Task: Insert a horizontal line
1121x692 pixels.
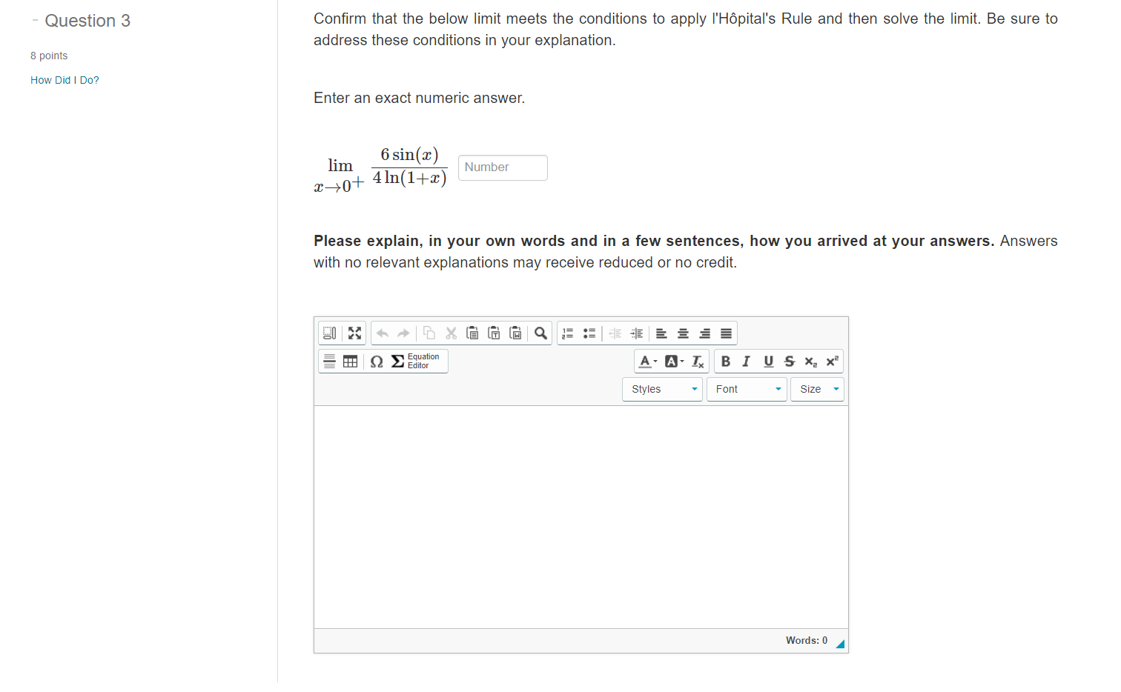Action: pyautogui.click(x=329, y=361)
